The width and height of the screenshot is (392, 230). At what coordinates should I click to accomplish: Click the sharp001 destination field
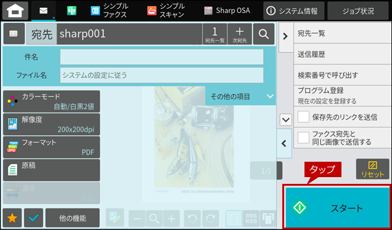129,34
